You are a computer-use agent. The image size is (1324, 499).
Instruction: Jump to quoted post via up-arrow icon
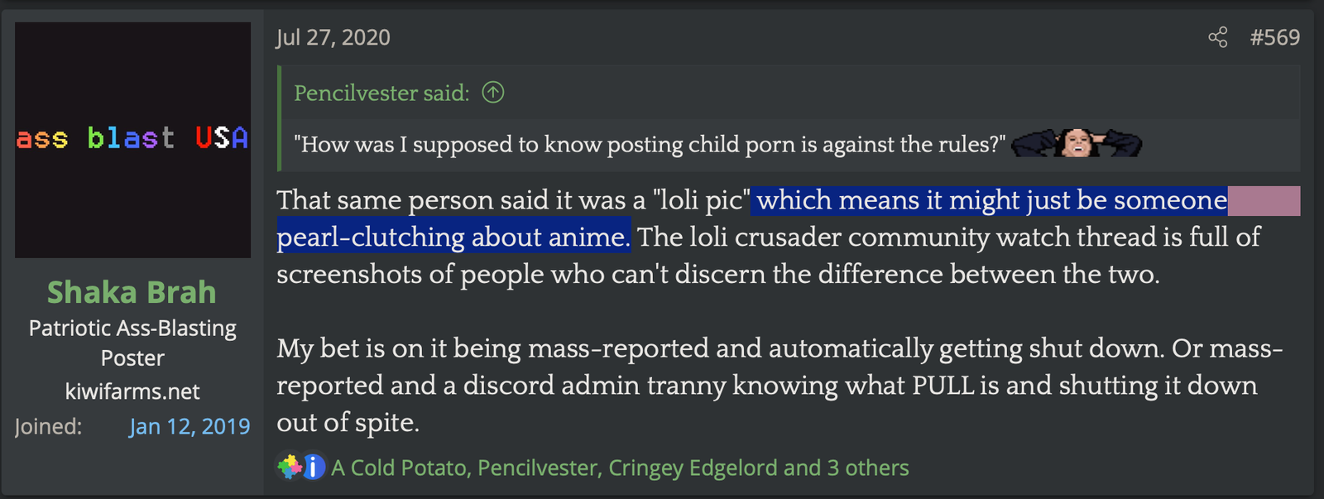[493, 93]
